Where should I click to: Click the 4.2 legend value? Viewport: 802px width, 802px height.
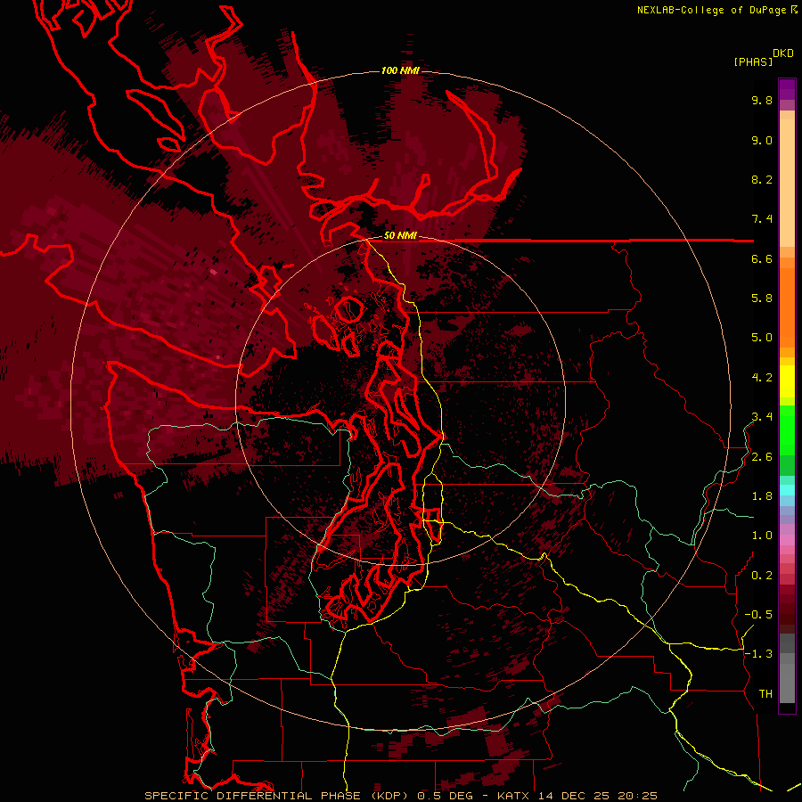(762, 378)
